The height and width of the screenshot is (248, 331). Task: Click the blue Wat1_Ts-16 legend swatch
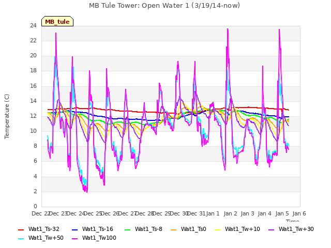(75, 229)
